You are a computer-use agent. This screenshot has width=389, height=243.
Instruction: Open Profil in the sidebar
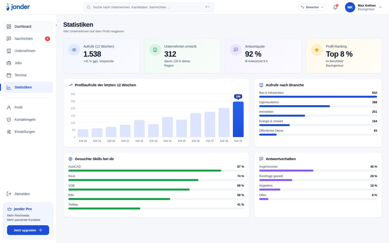(x=28, y=107)
